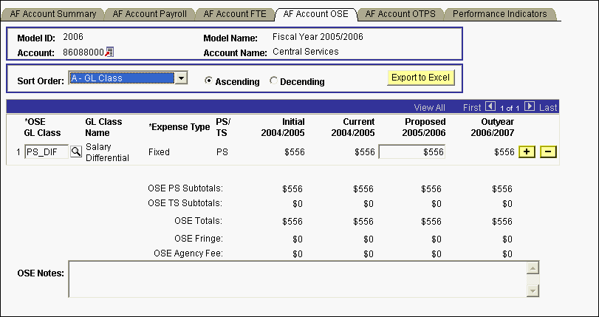The height and width of the screenshot is (317, 599).
Task: Open the AF Account Payroll tab
Action: (x=150, y=14)
